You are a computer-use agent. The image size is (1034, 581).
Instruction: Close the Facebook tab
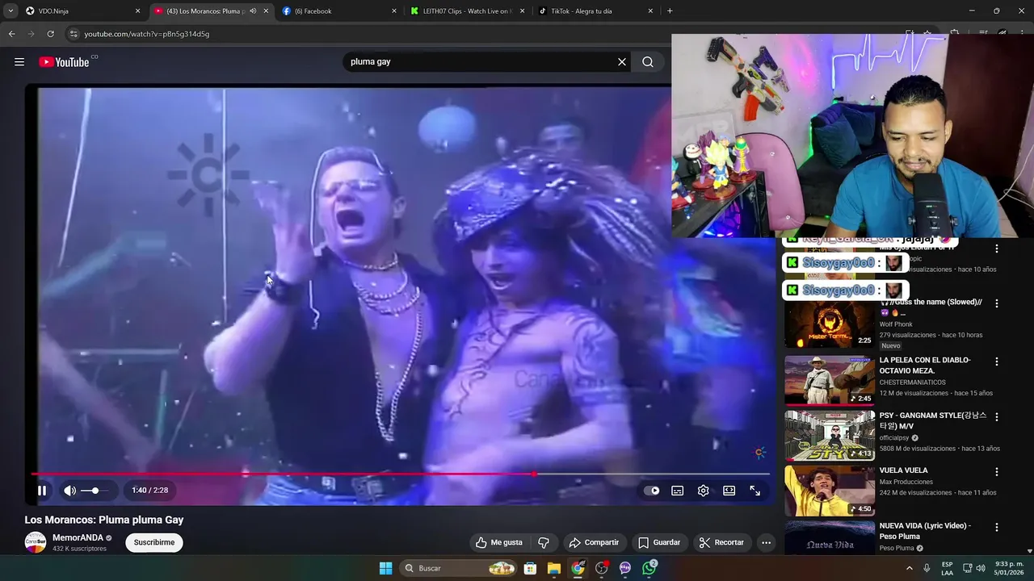tap(394, 11)
